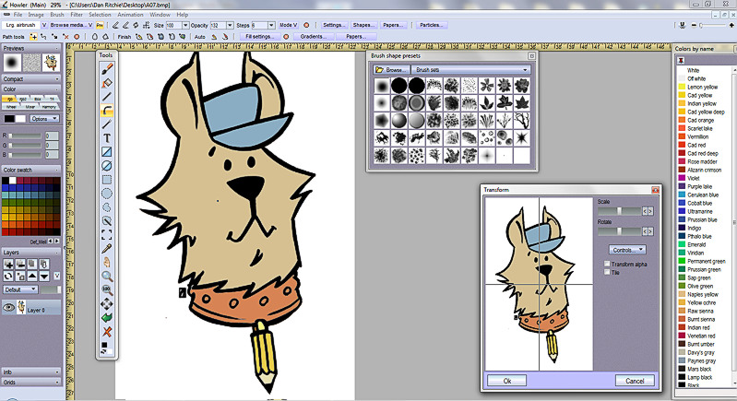The width and height of the screenshot is (737, 401).
Task: Click the green undo arrow tool
Action: (x=107, y=317)
